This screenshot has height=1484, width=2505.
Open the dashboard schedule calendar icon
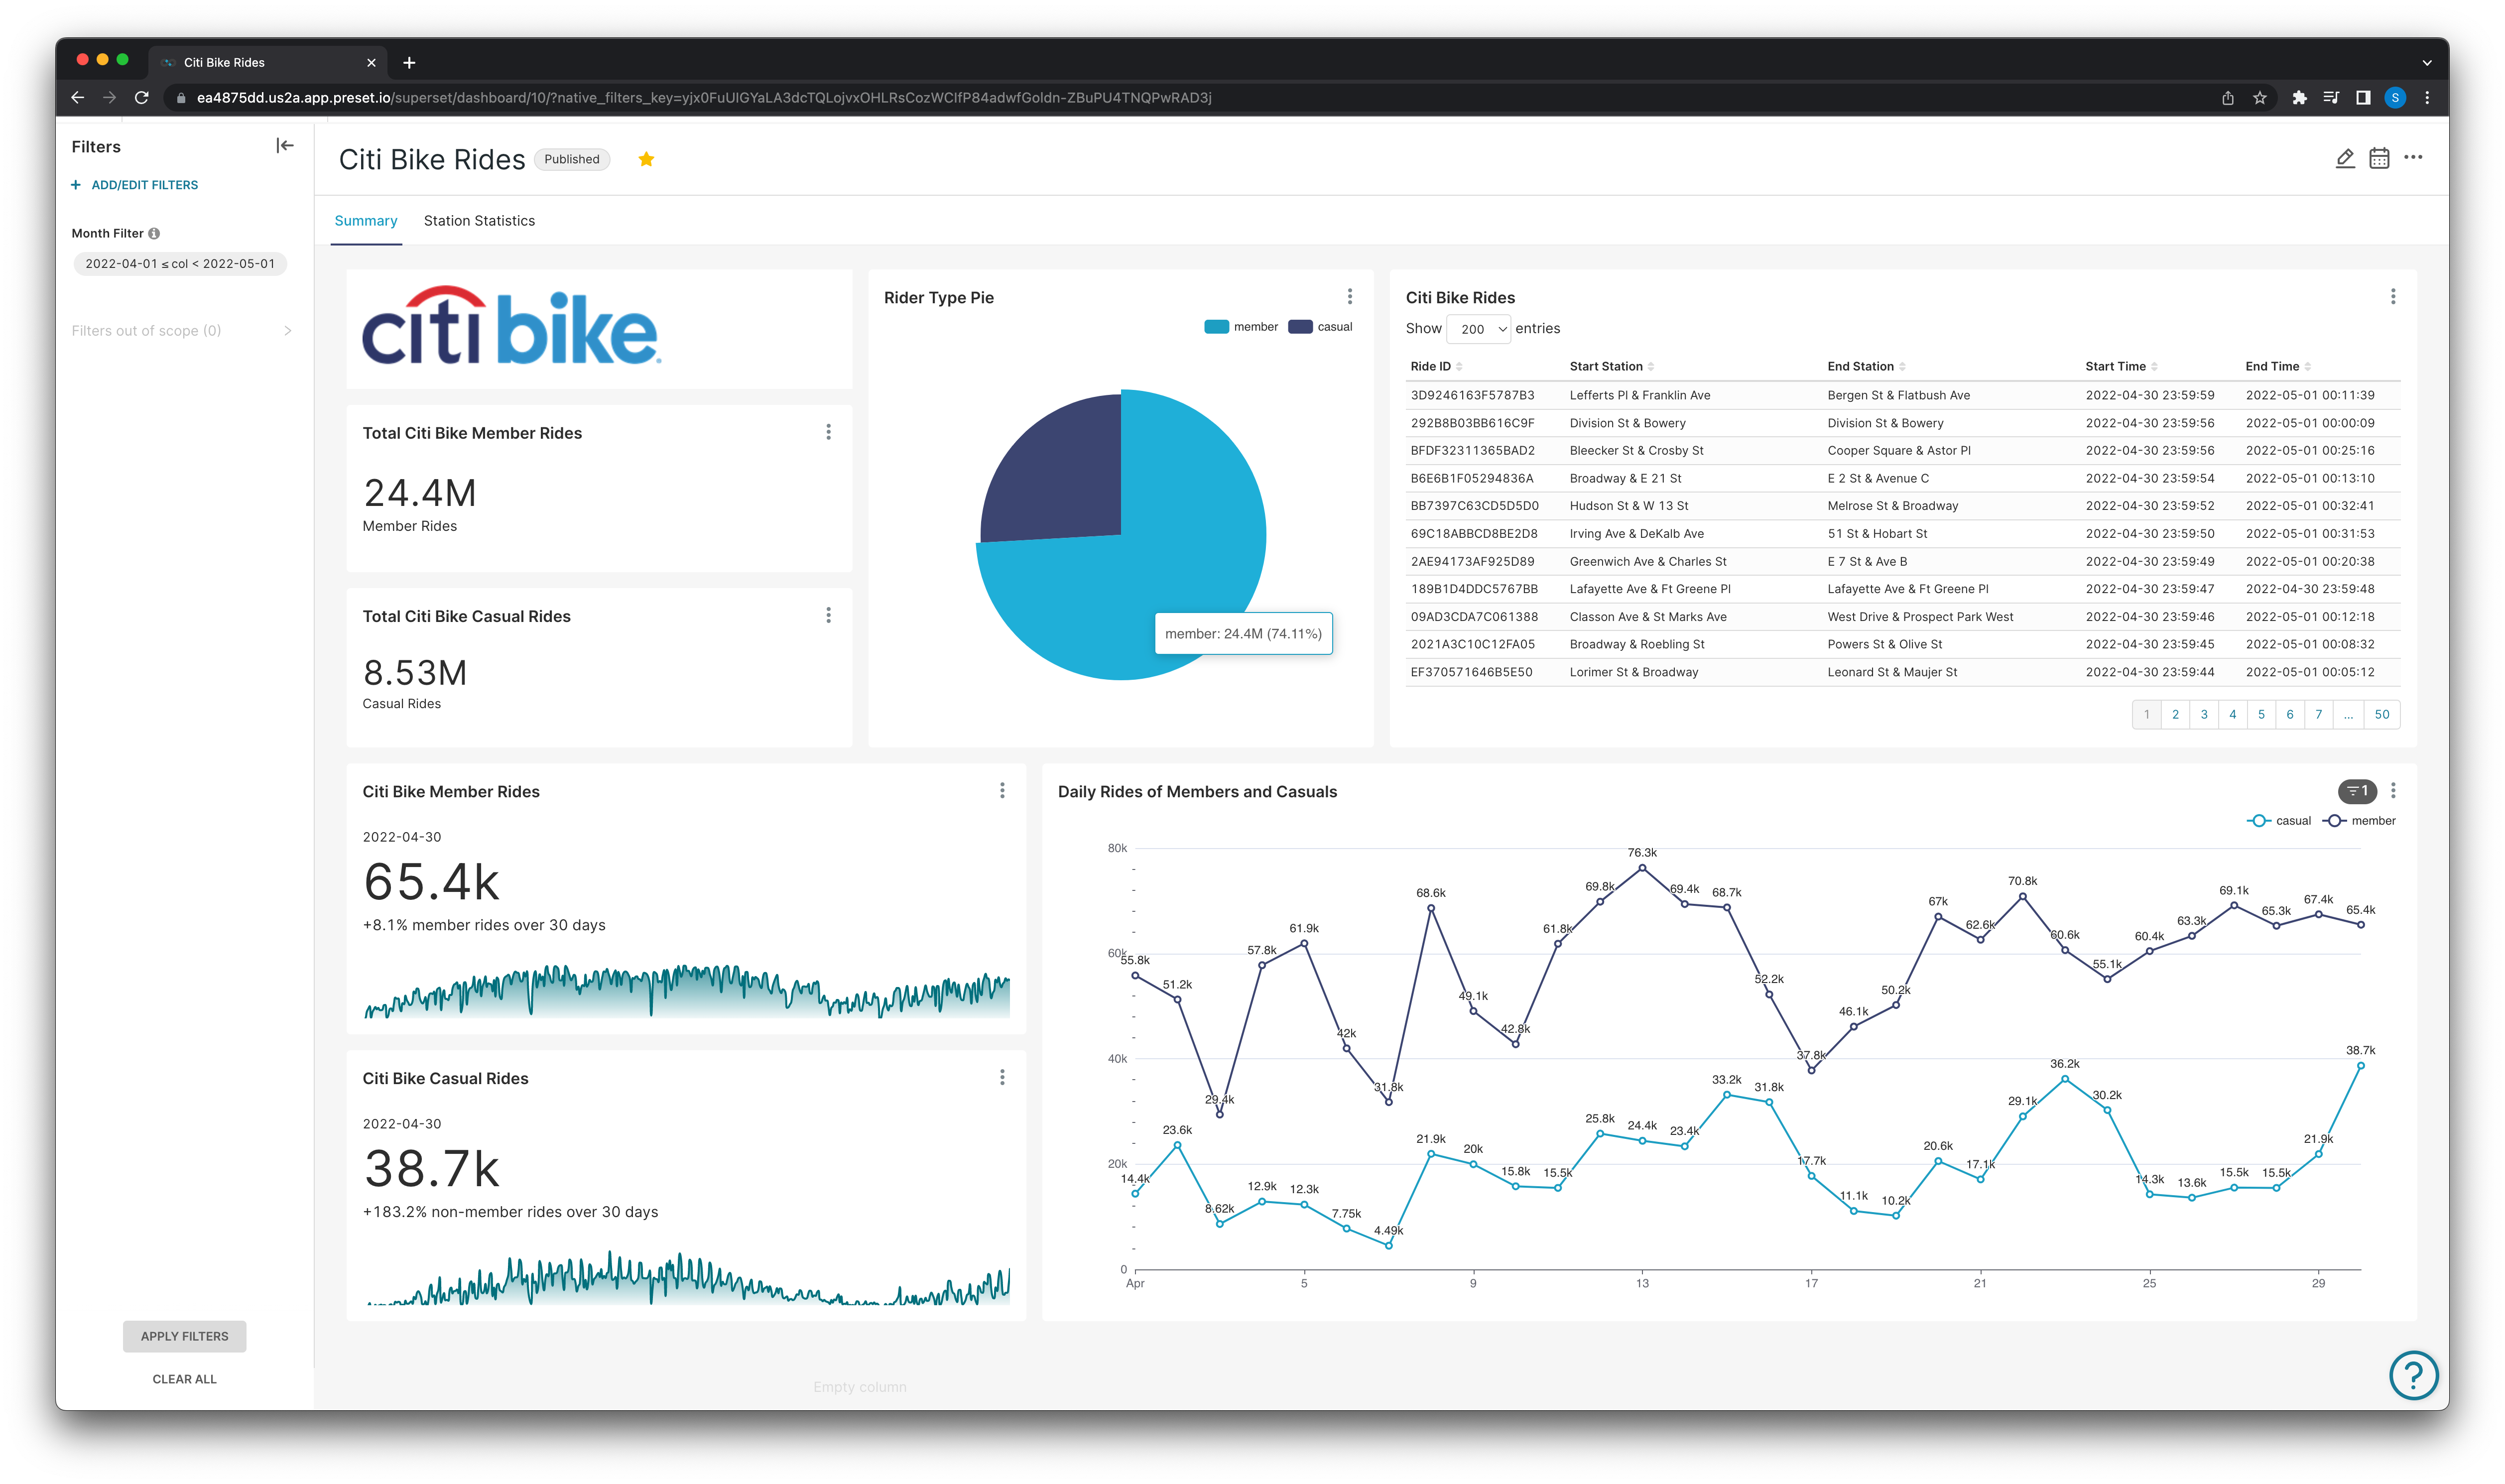point(2379,158)
